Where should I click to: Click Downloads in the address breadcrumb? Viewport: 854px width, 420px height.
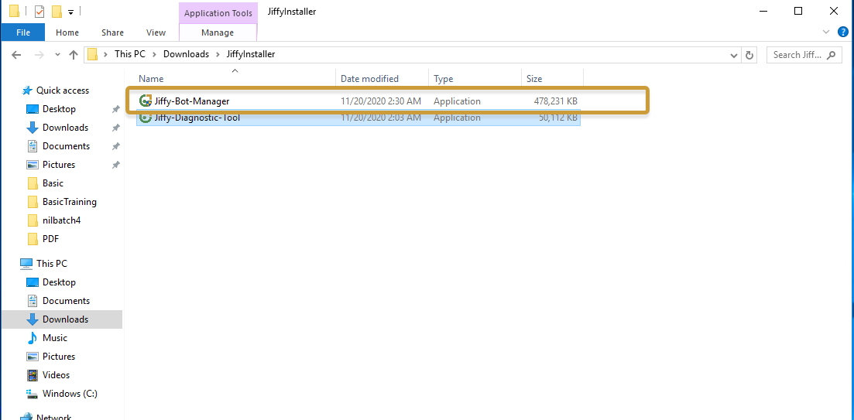tap(186, 54)
